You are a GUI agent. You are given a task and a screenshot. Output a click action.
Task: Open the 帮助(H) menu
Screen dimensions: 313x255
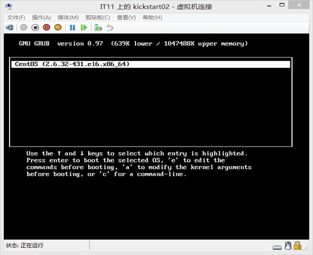pyautogui.click(x=152, y=18)
